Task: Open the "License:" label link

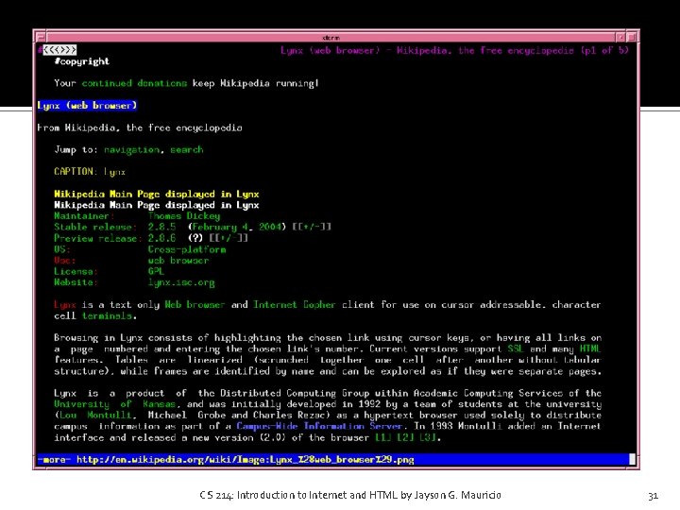Action: (76, 271)
